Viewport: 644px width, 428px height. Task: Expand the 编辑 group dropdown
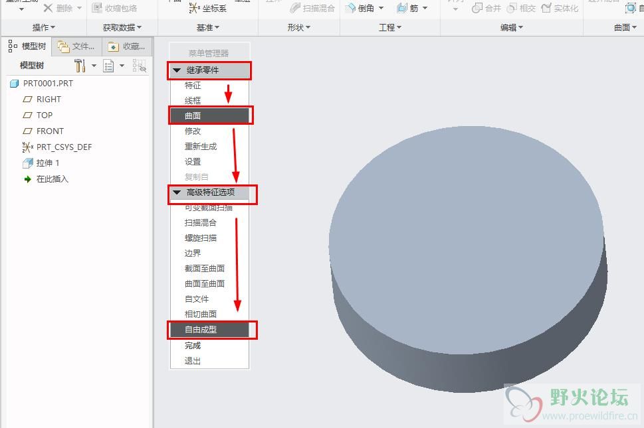tap(511, 27)
